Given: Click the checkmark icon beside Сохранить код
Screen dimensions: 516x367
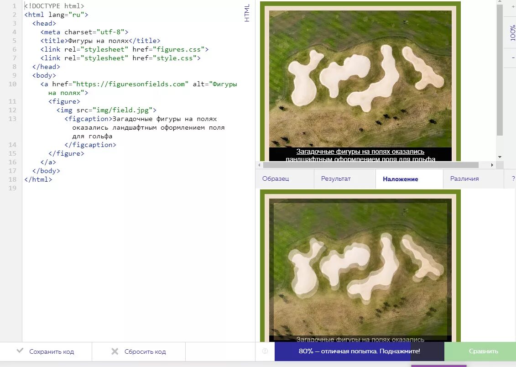Looking at the screenshot, I should (20, 351).
